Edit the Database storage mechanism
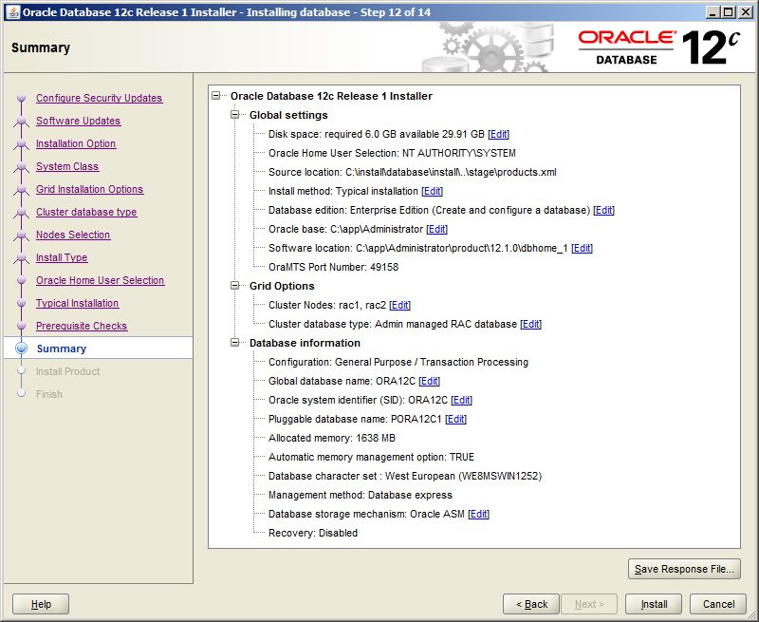 pos(479,514)
